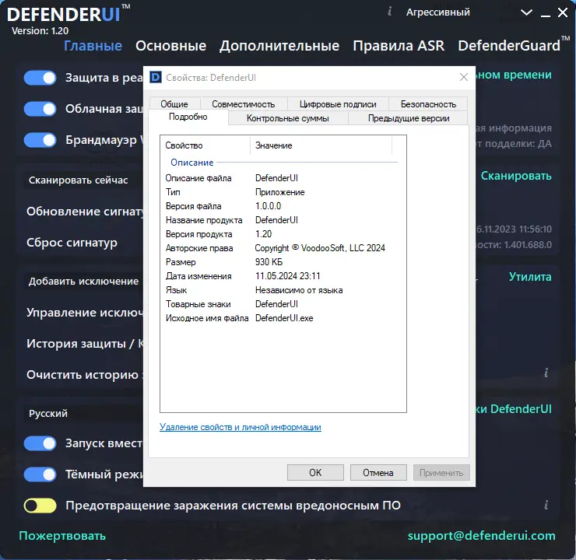Toggle Облачная защита switch
Screen dimensions: 576x560
(x=40, y=109)
